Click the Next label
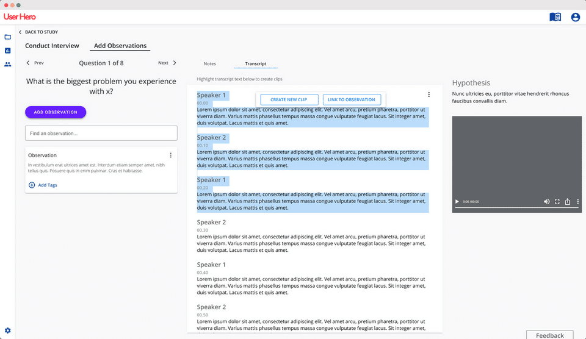Viewport: 586px width, 339px height. click(x=163, y=63)
